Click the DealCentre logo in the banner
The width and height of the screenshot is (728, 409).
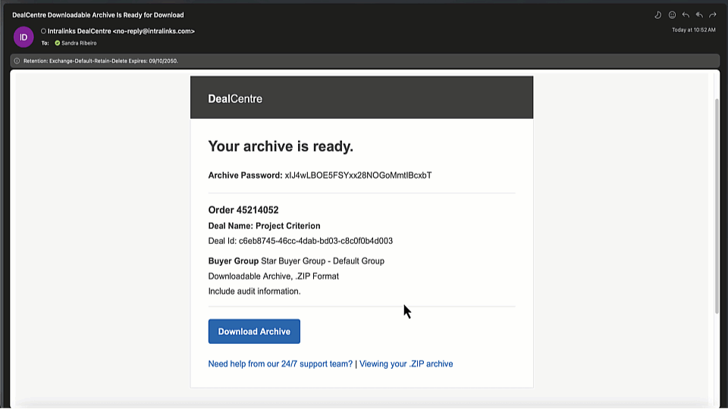tap(235, 98)
